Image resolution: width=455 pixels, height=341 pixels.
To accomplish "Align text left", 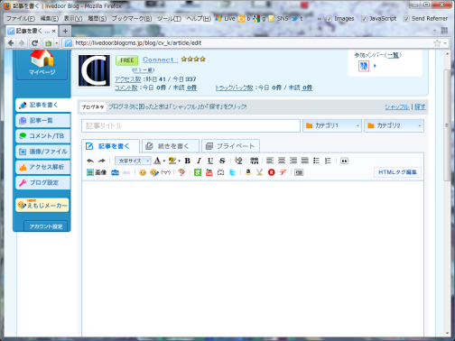I will [270, 161].
